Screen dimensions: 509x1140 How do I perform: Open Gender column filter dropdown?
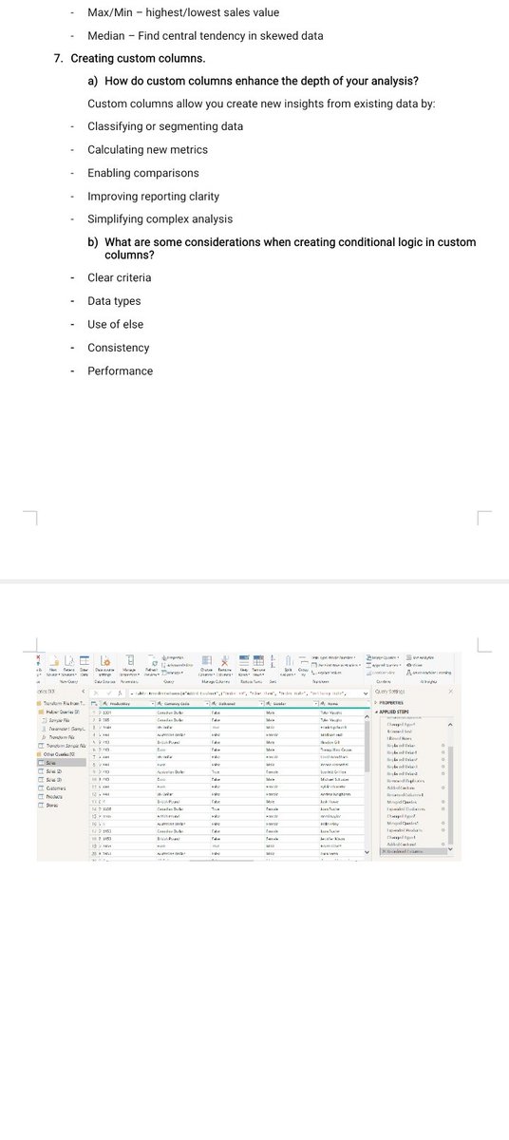coord(316,703)
